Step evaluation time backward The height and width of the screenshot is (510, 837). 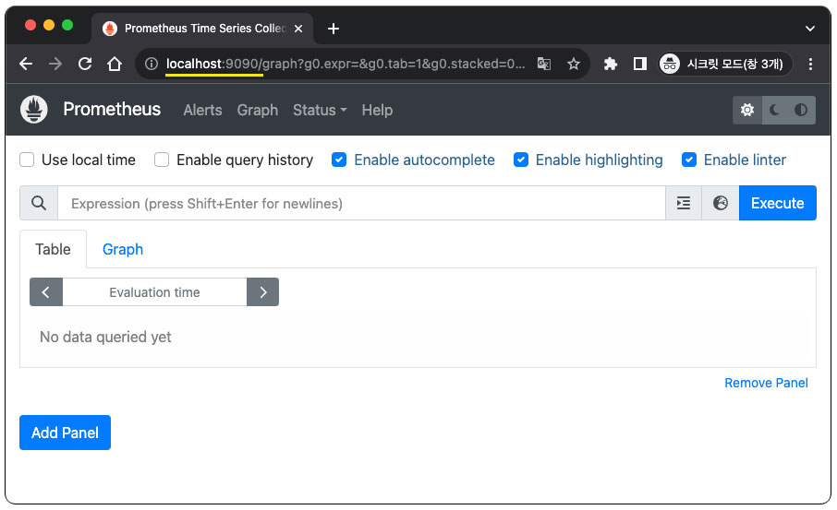point(46,292)
